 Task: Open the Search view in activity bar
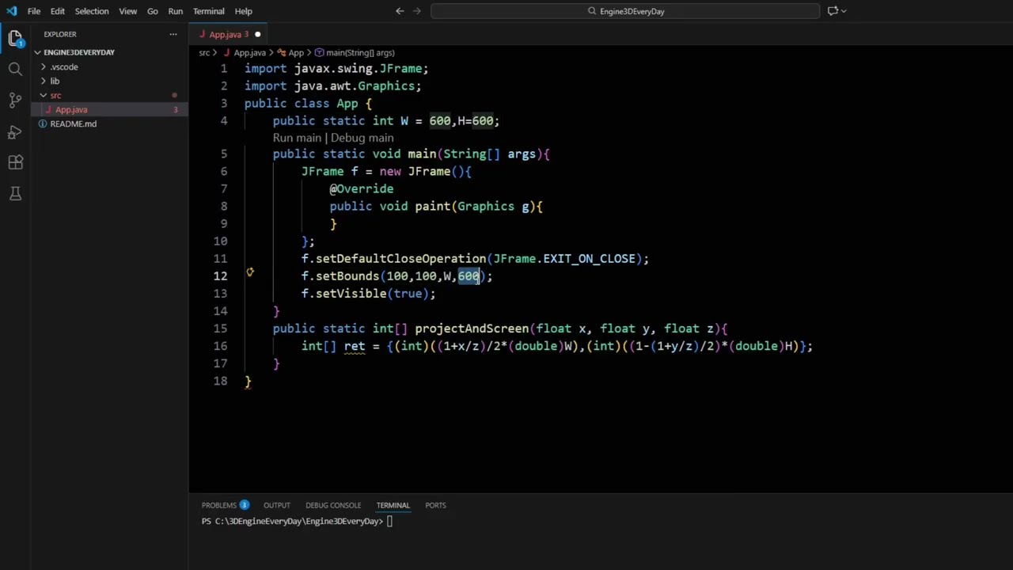(x=15, y=69)
